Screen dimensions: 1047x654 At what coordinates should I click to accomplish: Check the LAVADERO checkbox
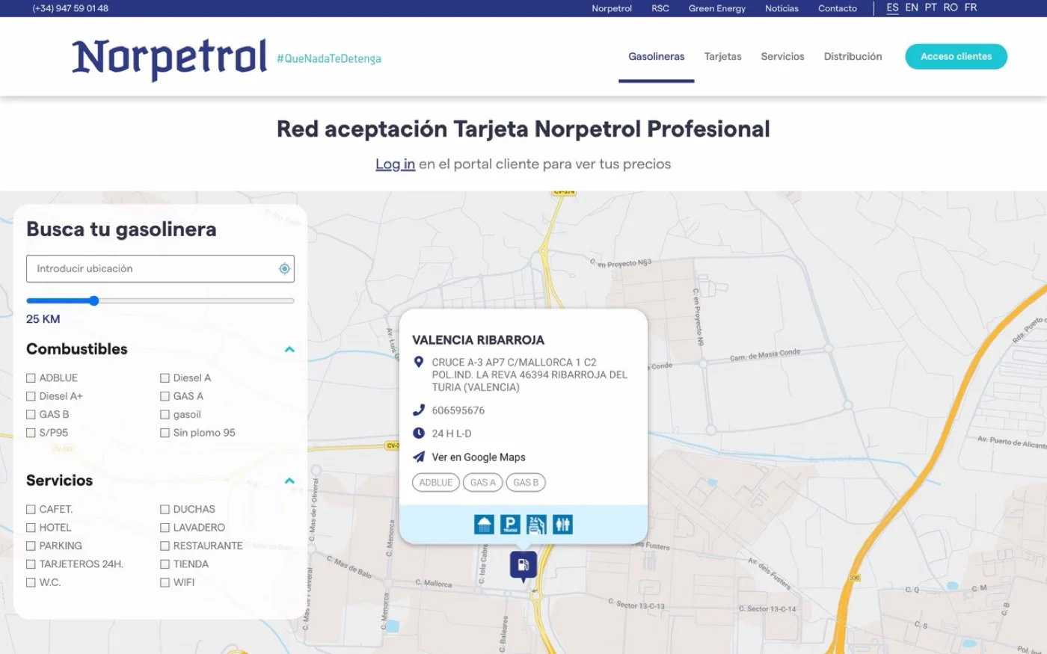(165, 528)
